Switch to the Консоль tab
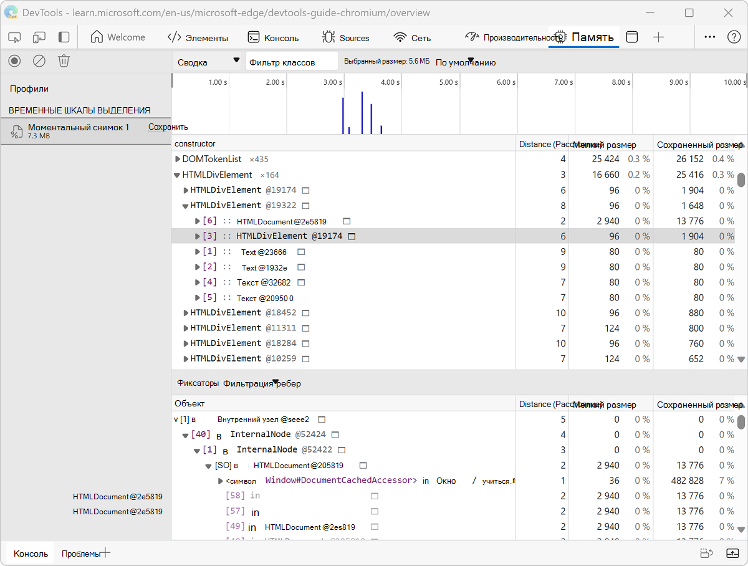The image size is (748, 566). 273,38
